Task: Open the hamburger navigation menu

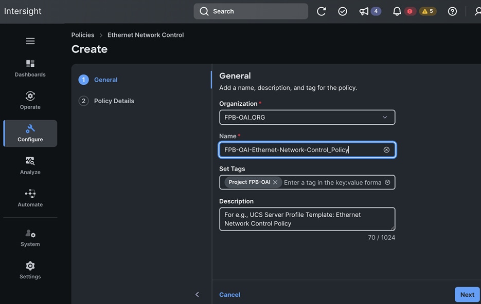Action: coord(30,41)
